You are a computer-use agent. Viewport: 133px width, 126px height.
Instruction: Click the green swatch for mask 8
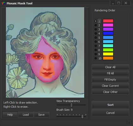[108, 50]
